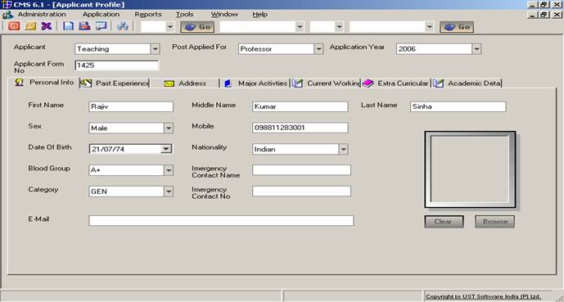Expand the Nationality dropdown
This screenshot has width=564, height=302.
(x=343, y=149)
